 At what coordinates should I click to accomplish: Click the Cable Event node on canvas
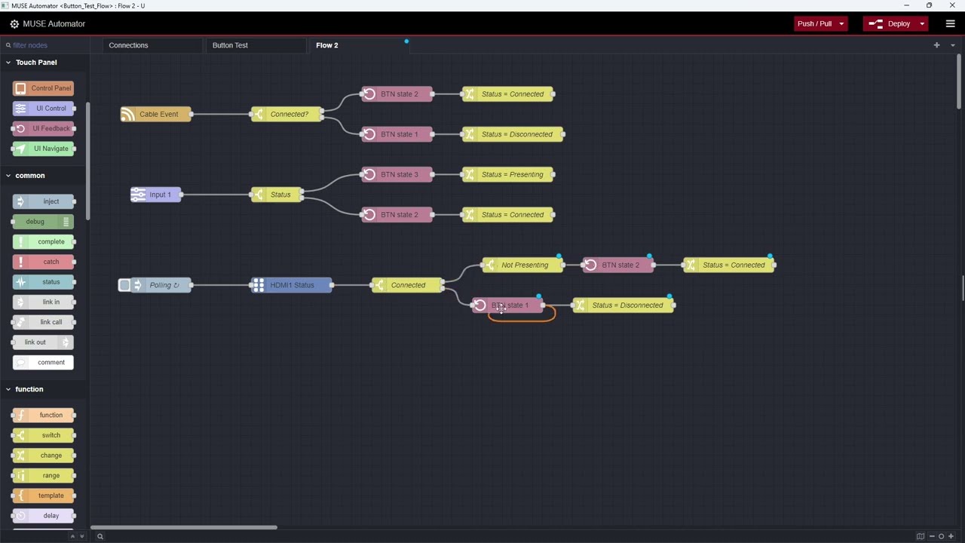pos(156,114)
